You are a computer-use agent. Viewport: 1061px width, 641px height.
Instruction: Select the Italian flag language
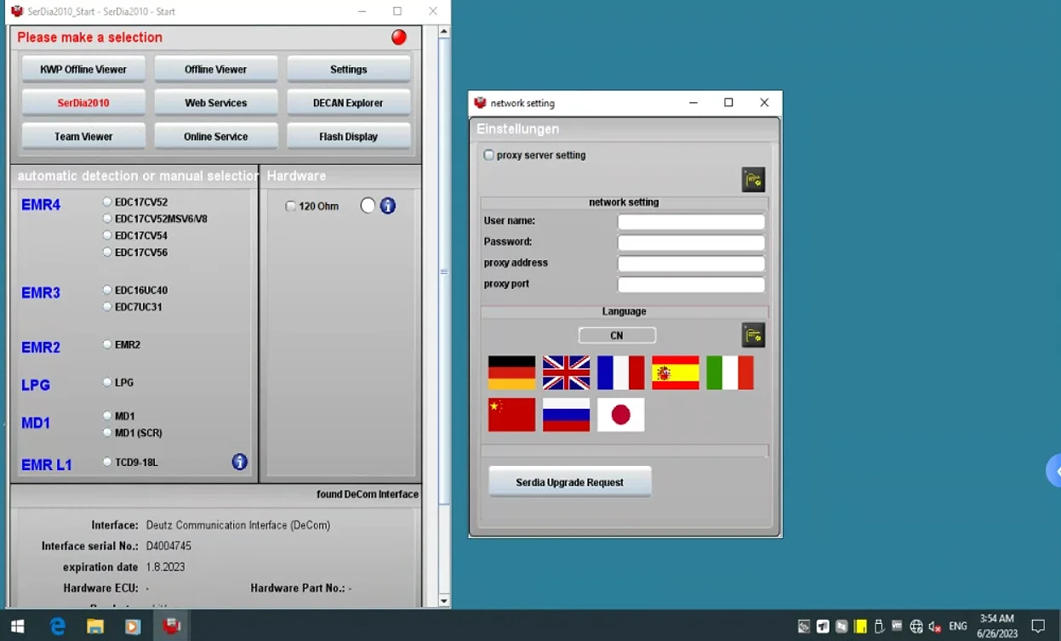[729, 372]
